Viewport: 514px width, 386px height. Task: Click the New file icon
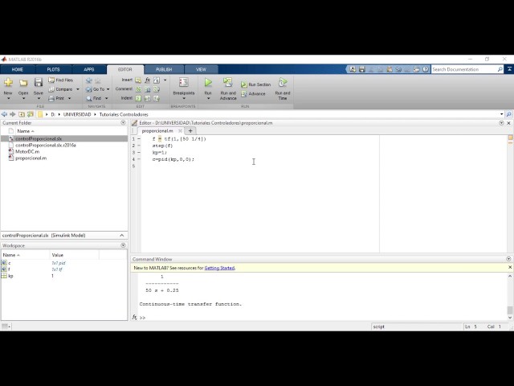[8, 83]
